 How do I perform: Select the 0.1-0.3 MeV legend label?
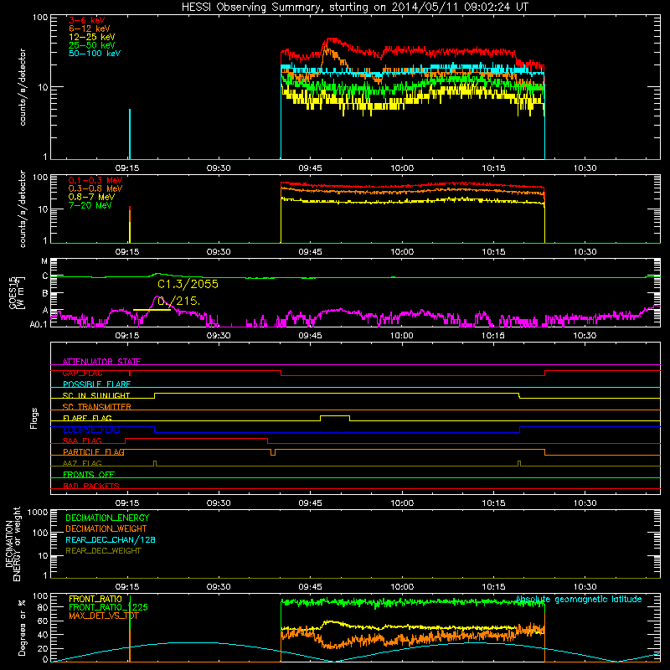(x=95, y=180)
